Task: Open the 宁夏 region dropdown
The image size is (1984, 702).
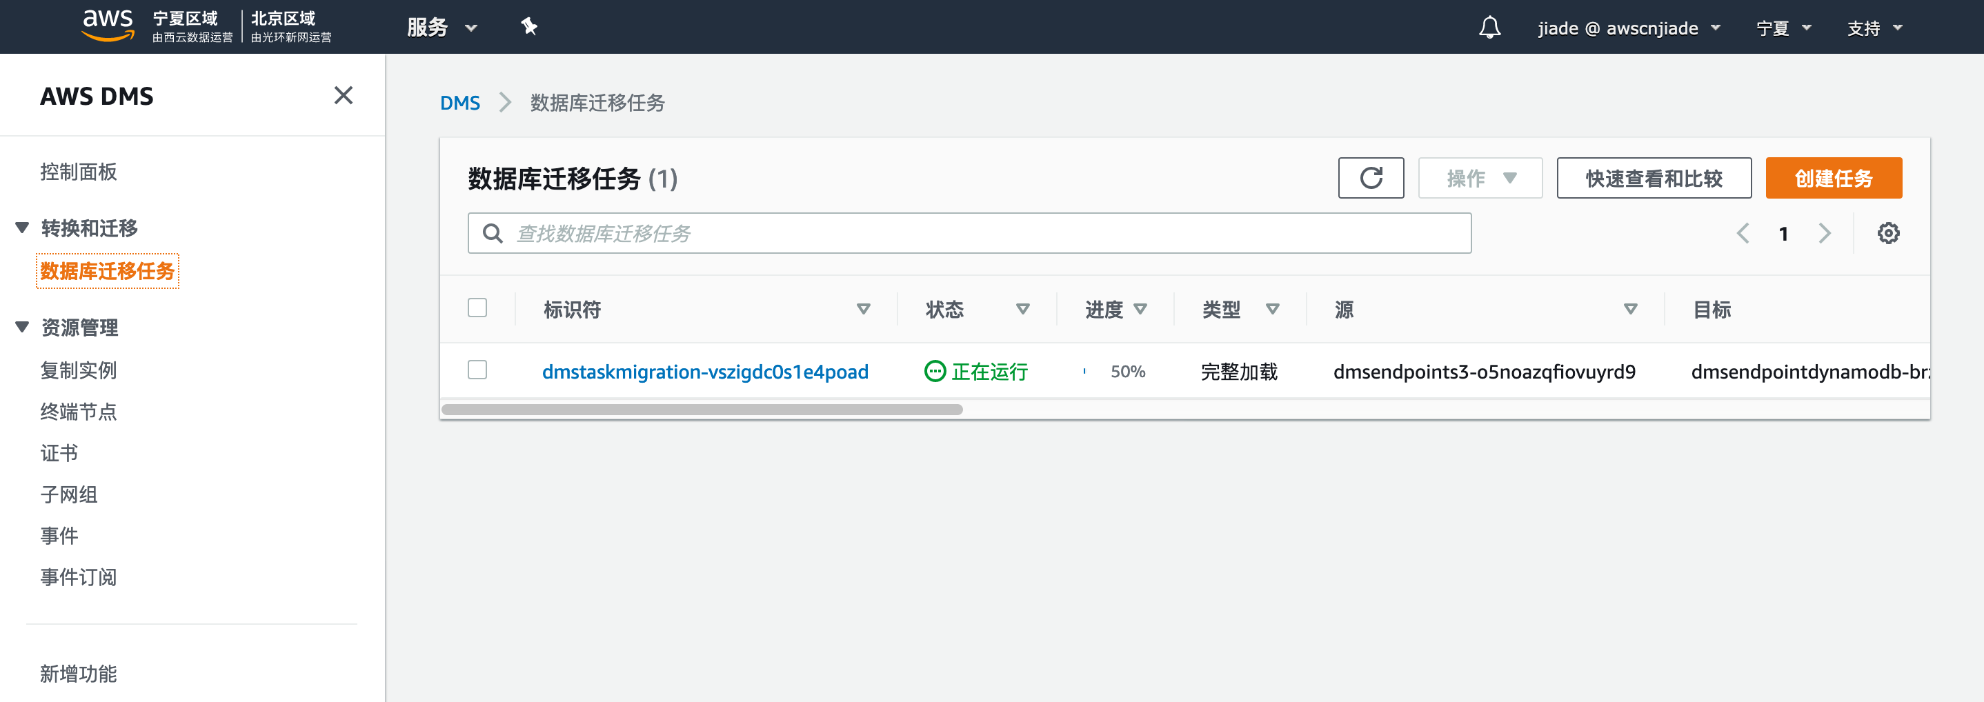Action: tap(1783, 28)
